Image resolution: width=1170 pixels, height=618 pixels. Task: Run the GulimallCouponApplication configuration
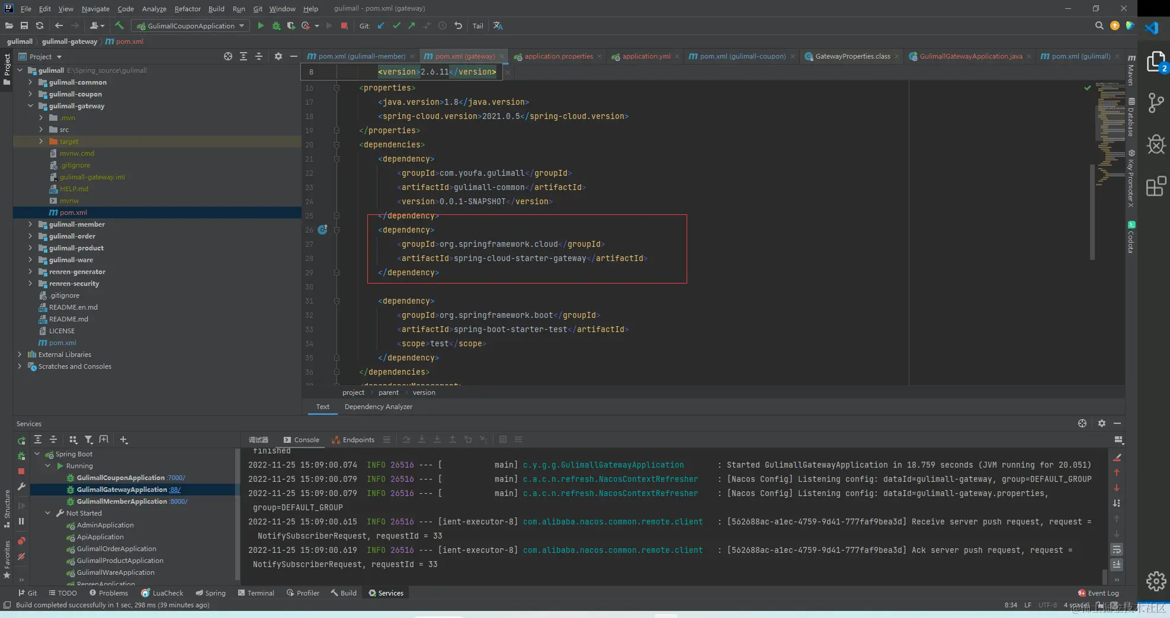point(261,25)
